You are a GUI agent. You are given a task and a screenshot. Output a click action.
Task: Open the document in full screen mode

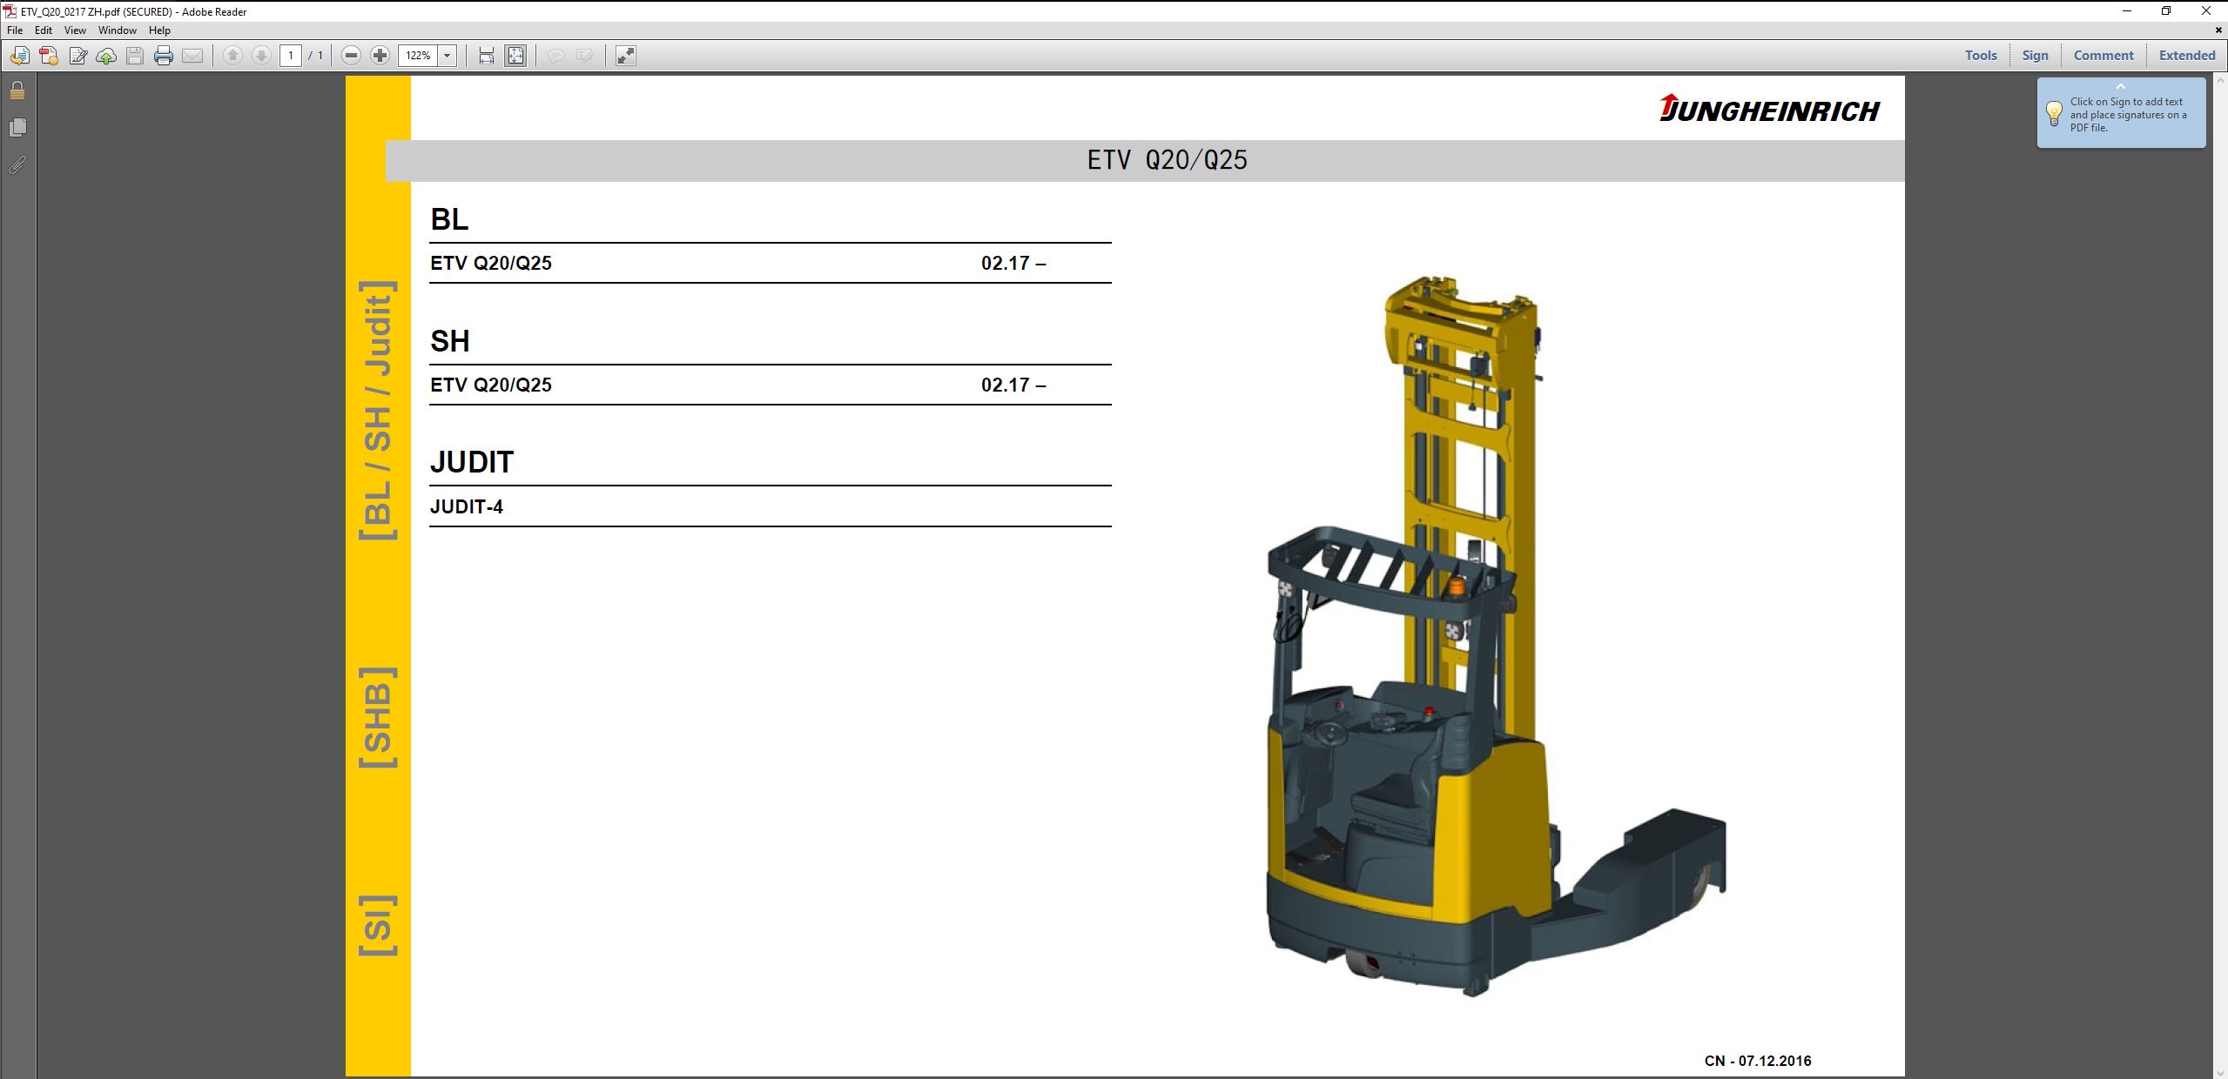(x=625, y=56)
